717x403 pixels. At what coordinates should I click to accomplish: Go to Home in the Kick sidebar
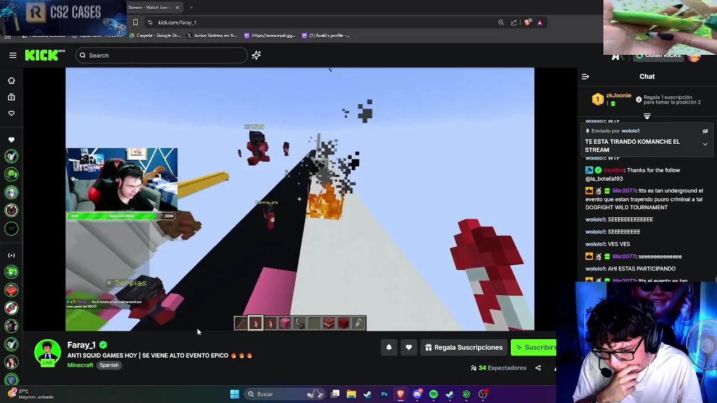pos(11,81)
